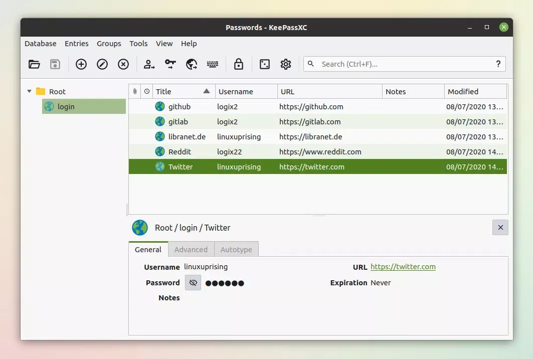Close the entry preview panel
Viewport: 533px width, 359px height.
500,227
